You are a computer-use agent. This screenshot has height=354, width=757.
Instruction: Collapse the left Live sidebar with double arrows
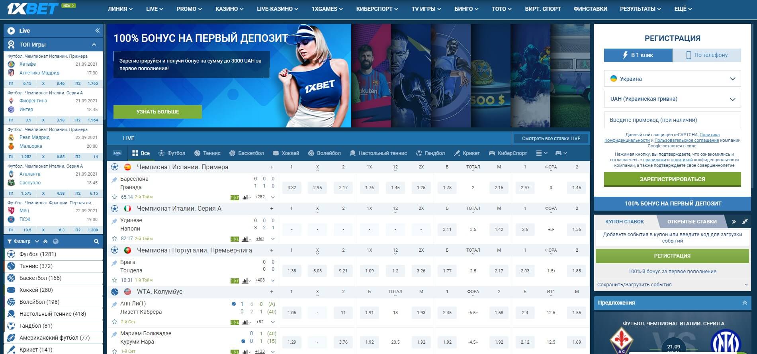pyautogui.click(x=97, y=31)
